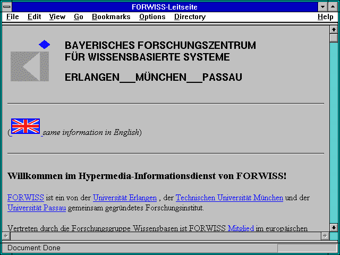
Task: Click the Willkommen im Hypermedia-Informationsdienst heading
Action: pos(147,176)
